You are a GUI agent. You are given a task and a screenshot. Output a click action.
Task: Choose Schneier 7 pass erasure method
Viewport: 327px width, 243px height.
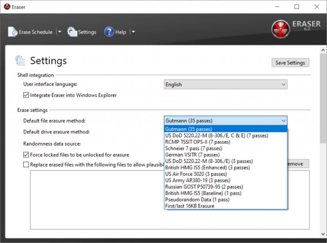[x=194, y=148]
